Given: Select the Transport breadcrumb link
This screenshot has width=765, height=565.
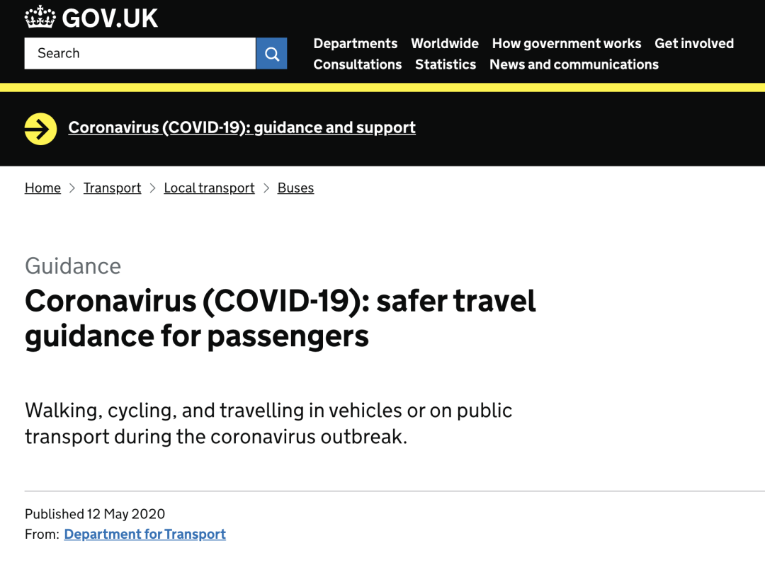Looking at the screenshot, I should 112,188.
